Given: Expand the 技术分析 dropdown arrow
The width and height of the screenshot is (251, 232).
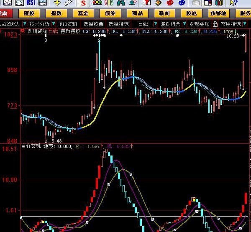Looking at the screenshot, I should 54,24.
